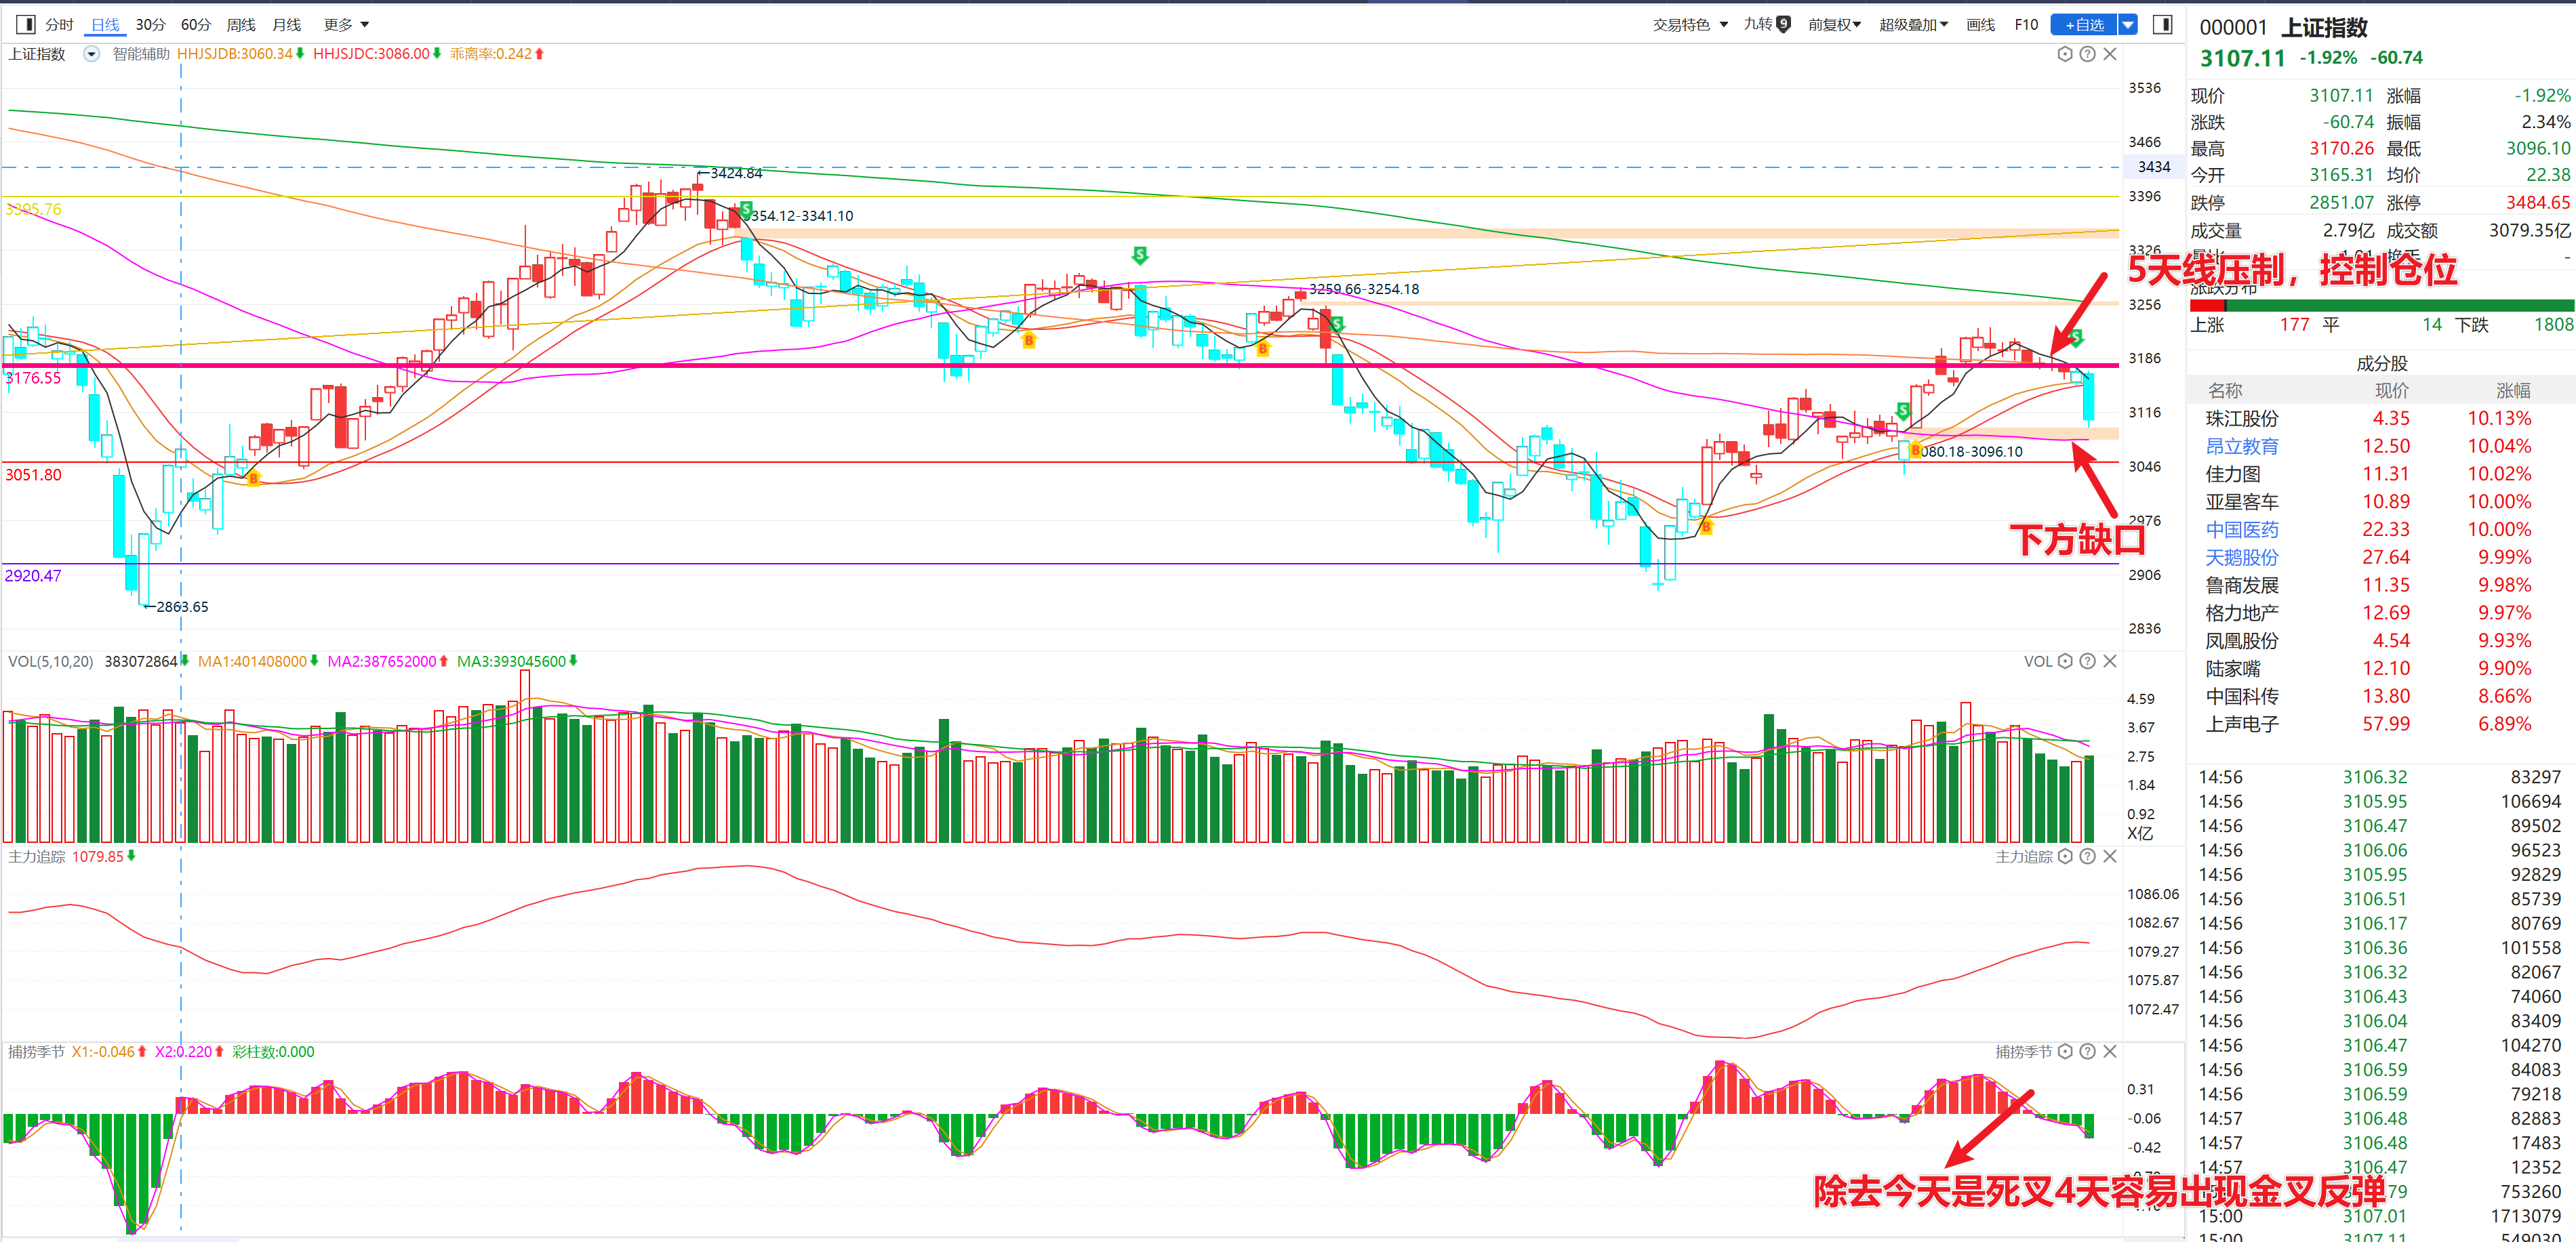Add the index with +自选 button

click(x=2084, y=24)
